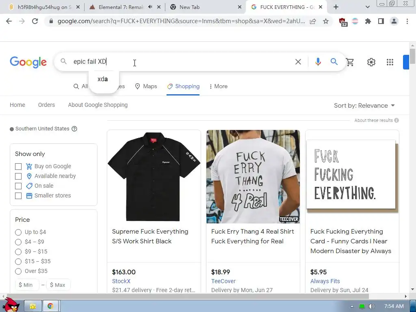This screenshot has width=416, height=312.
Task: Share this page using address bar icon
Action: 313,21
